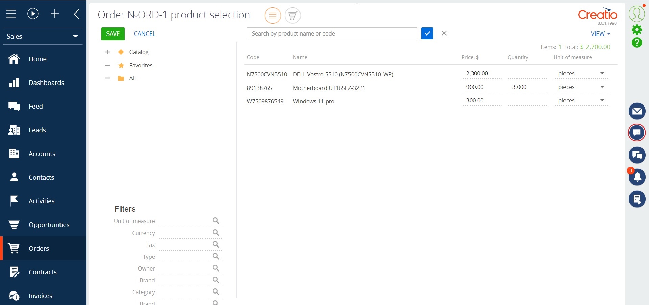The width and height of the screenshot is (649, 305).
Task: Open the green help question mark
Action: pos(637,43)
